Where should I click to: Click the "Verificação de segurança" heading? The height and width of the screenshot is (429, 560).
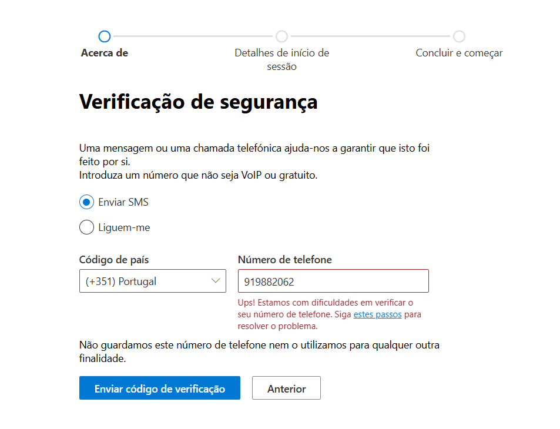[x=198, y=102]
